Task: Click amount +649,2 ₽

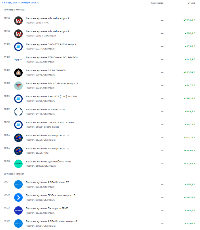Action: click(190, 111)
